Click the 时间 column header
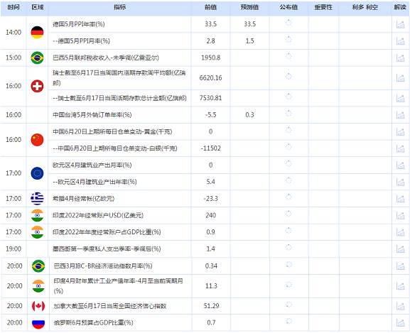 14,7
